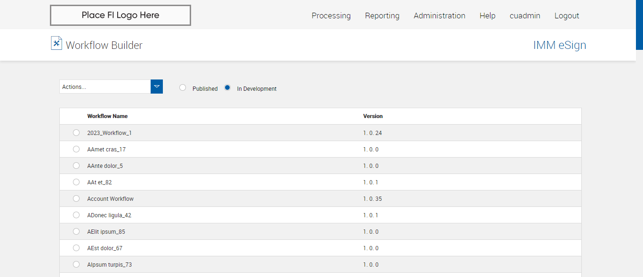Select radio for AElit ipsum_85

coord(76,231)
